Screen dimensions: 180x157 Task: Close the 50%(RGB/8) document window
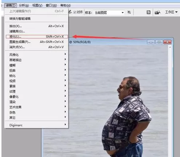(167, 42)
